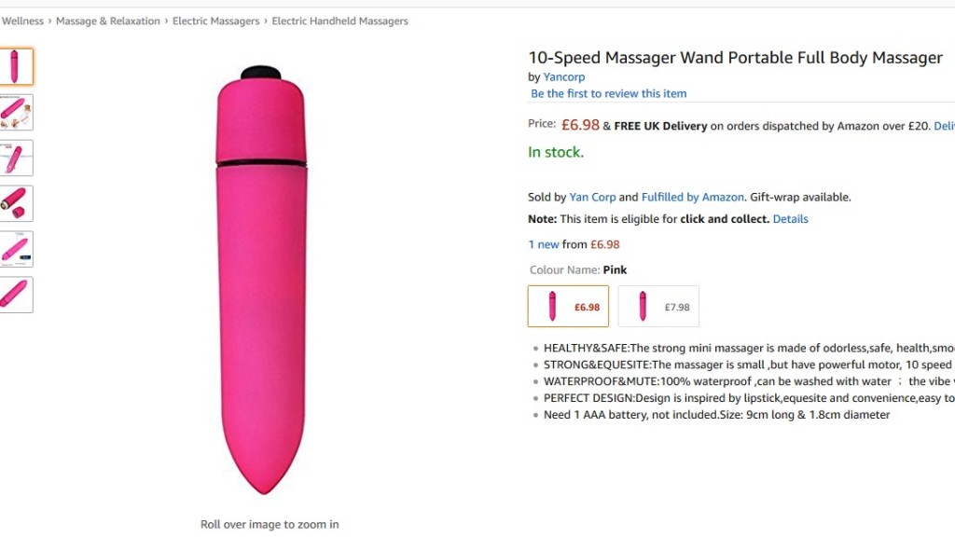Image resolution: width=955 pixels, height=537 pixels.
Task: Open click and collect Details link
Action: click(x=790, y=219)
